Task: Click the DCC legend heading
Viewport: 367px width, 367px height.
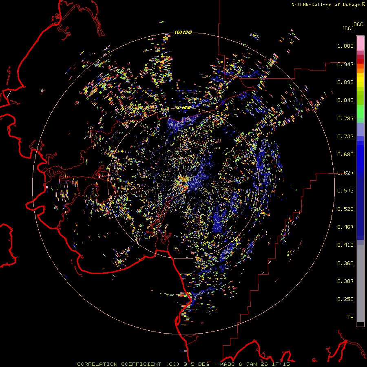Action: pos(358,24)
